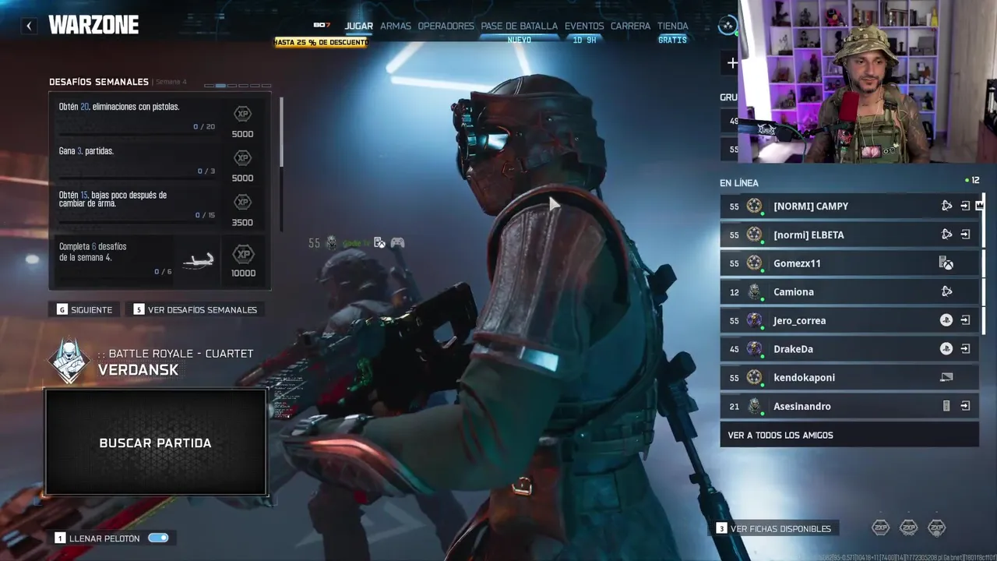Open the TIENDA tab
Screen dimensions: 997x561
[x=673, y=26]
